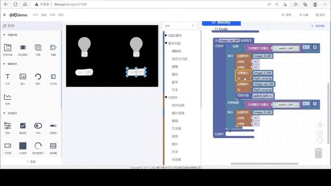Open 对话框 in block toolbox
The height and width of the screenshot is (186, 331).
(x=176, y=160)
